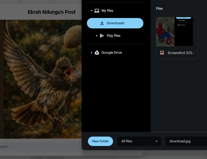Open the Google Drive label
Viewport: 207px width, 159px height.
[x=112, y=53]
